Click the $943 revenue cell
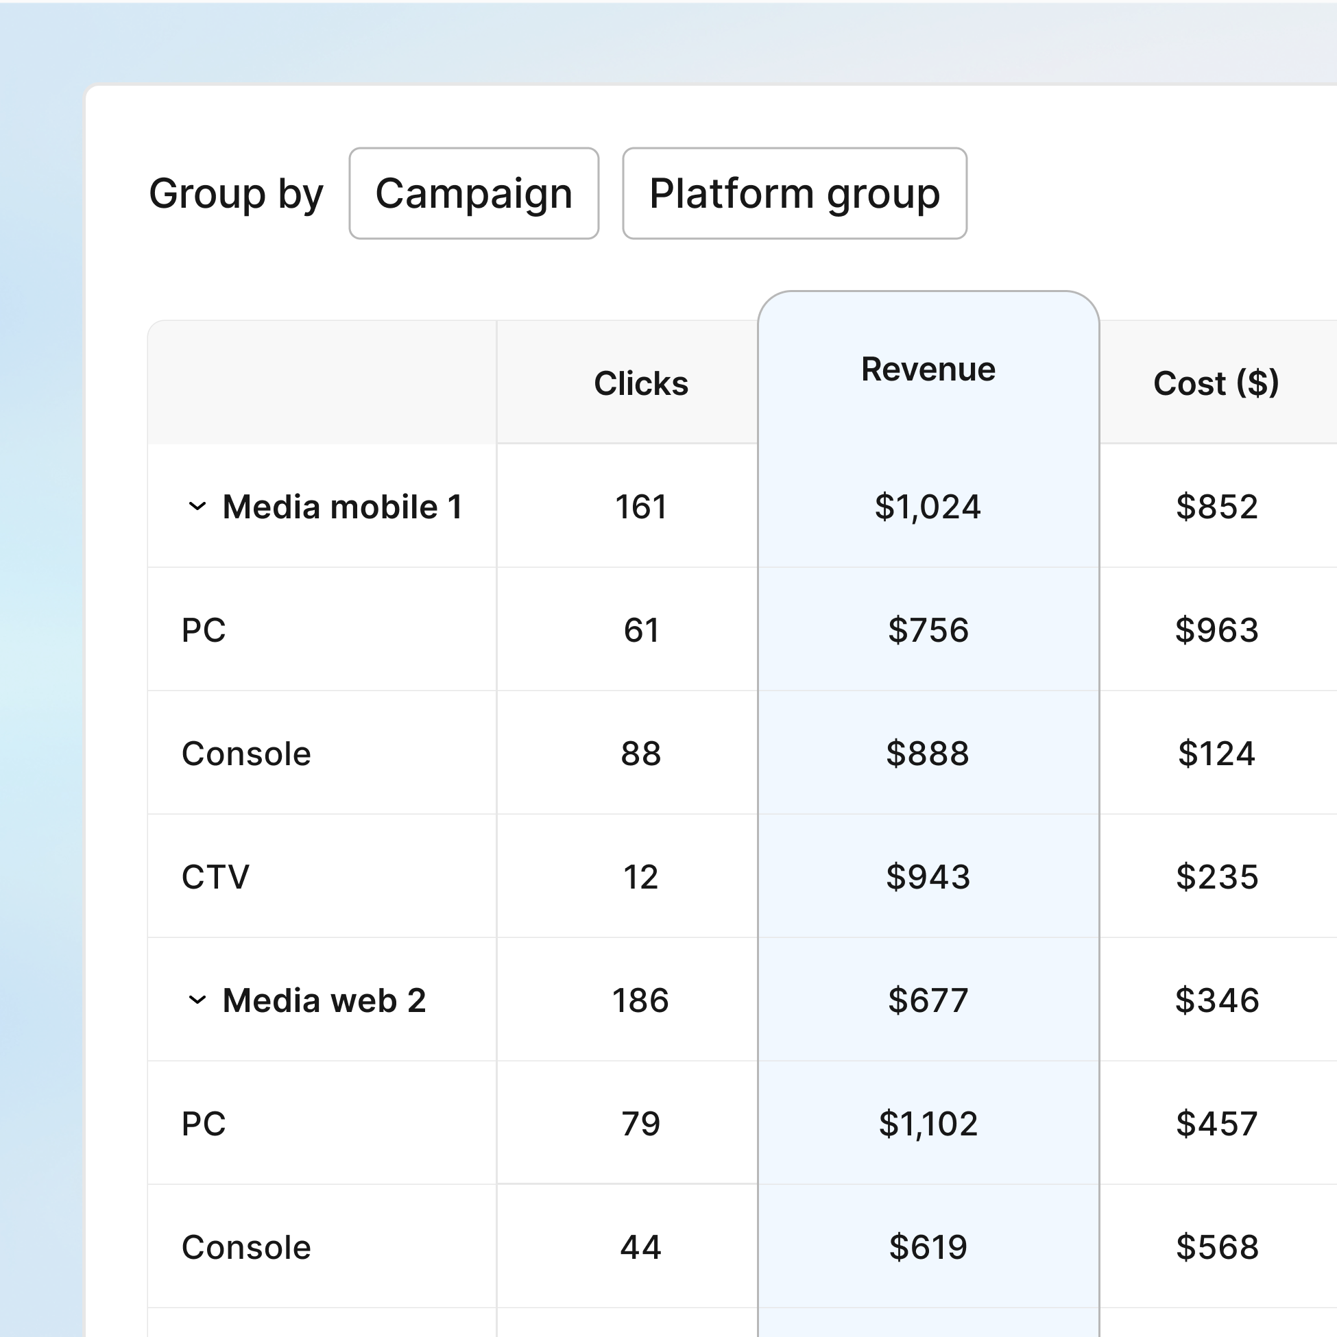This screenshot has width=1337, height=1337. click(927, 877)
